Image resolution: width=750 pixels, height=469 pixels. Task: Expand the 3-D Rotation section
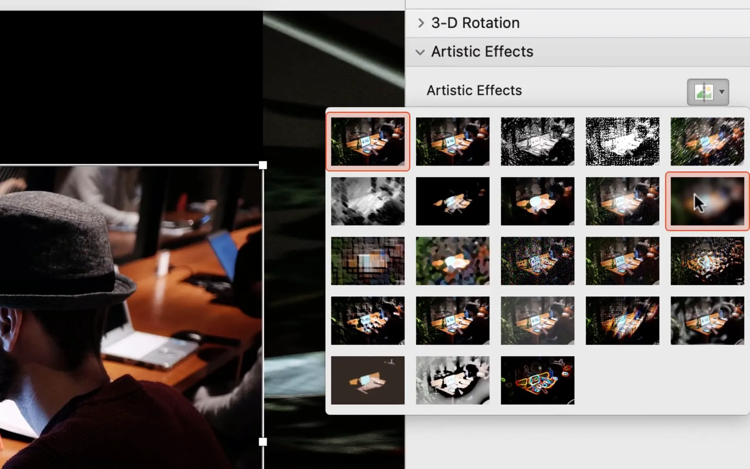click(x=475, y=23)
